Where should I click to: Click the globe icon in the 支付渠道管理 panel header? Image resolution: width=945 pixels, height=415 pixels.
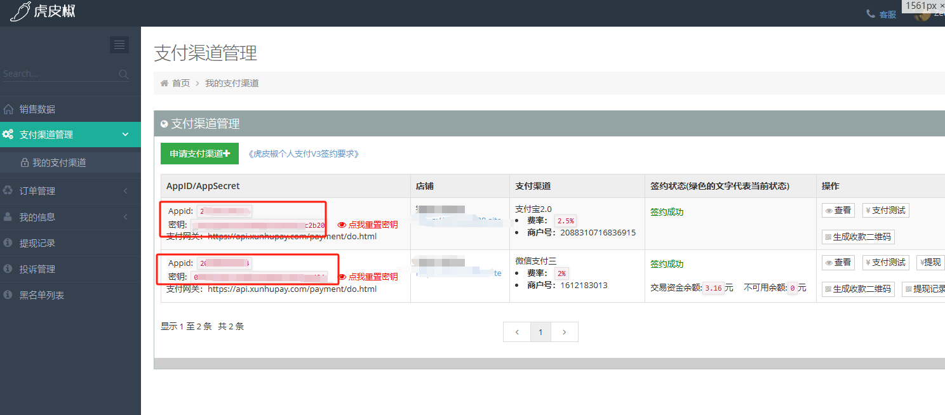164,124
